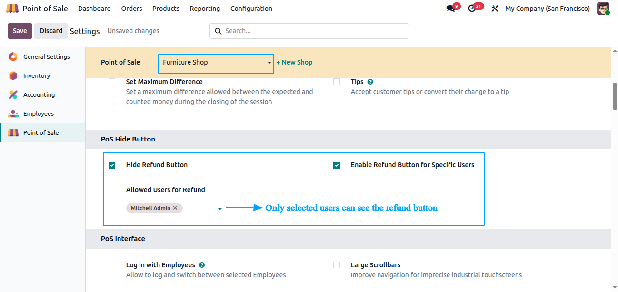Click the Tips help question mark icon
The image size is (618, 292).
coord(370,82)
